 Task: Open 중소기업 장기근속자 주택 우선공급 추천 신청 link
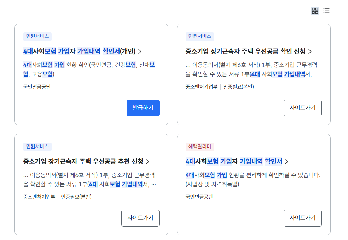pos(83,162)
